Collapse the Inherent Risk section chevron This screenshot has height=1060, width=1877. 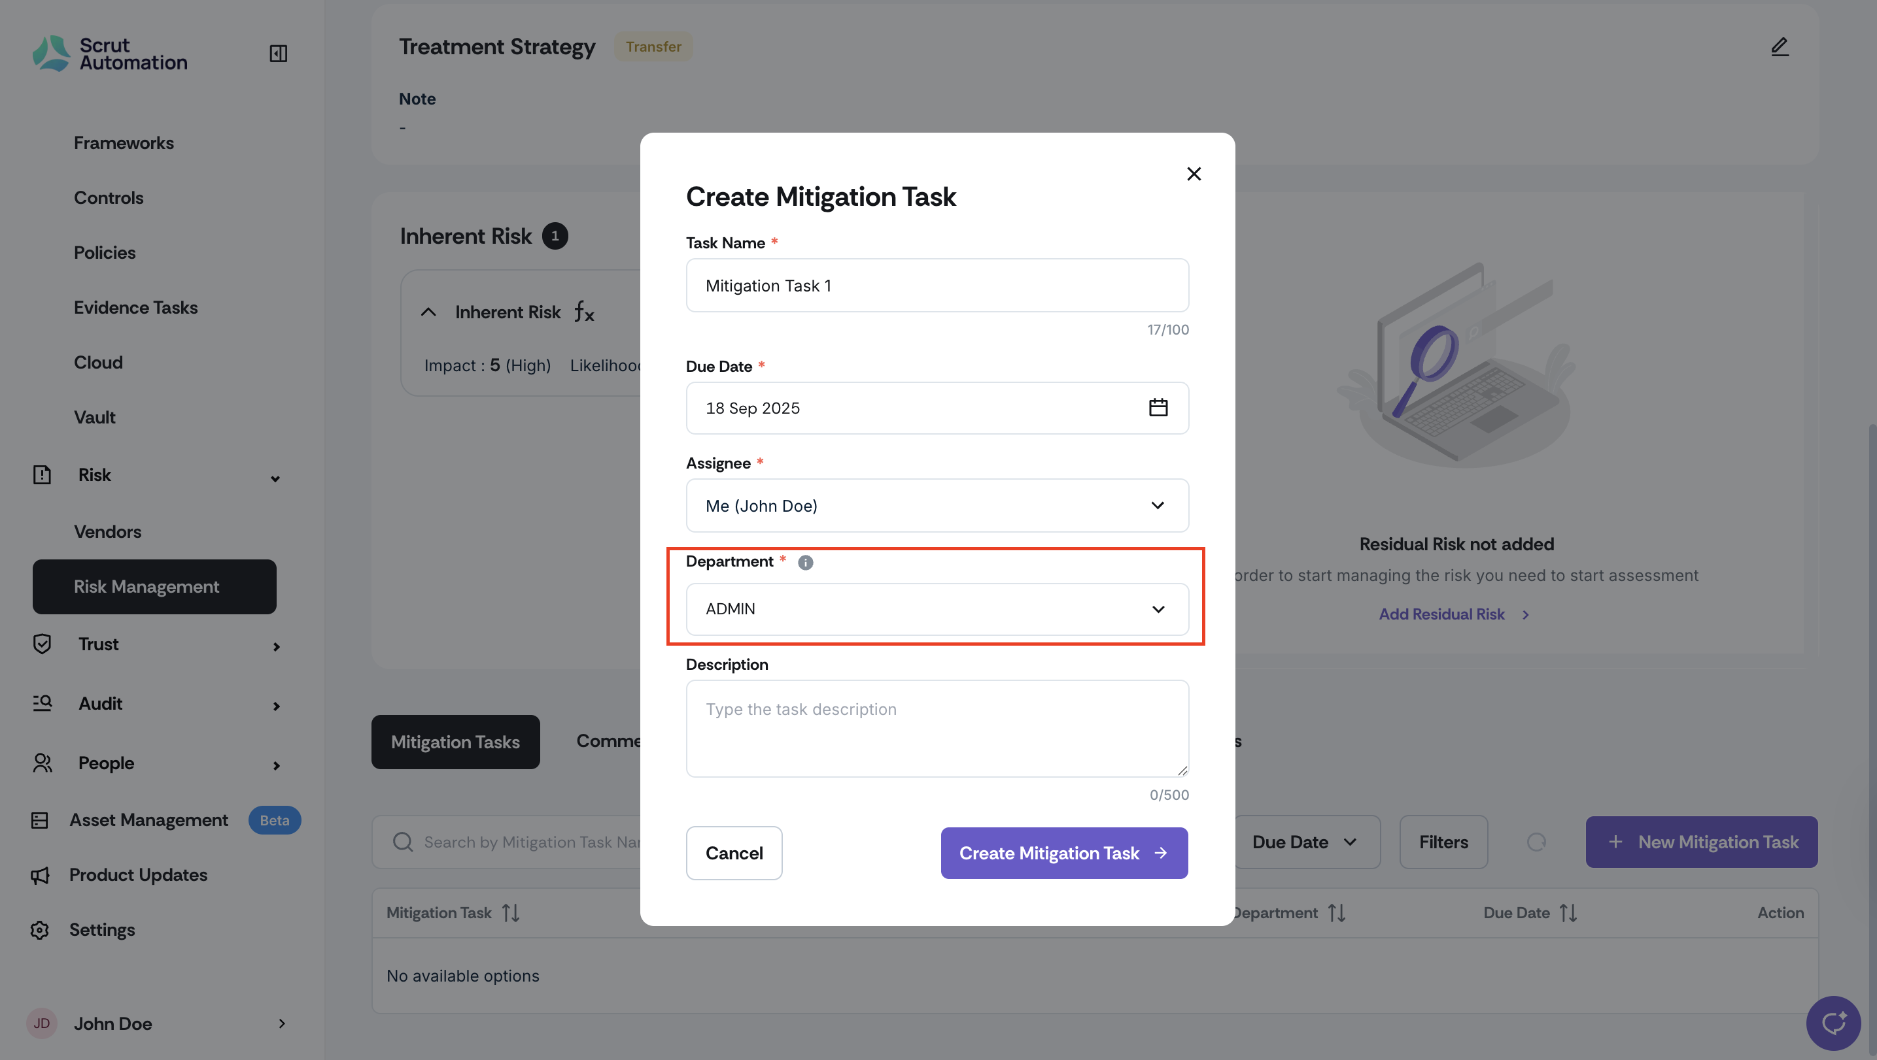tap(428, 312)
